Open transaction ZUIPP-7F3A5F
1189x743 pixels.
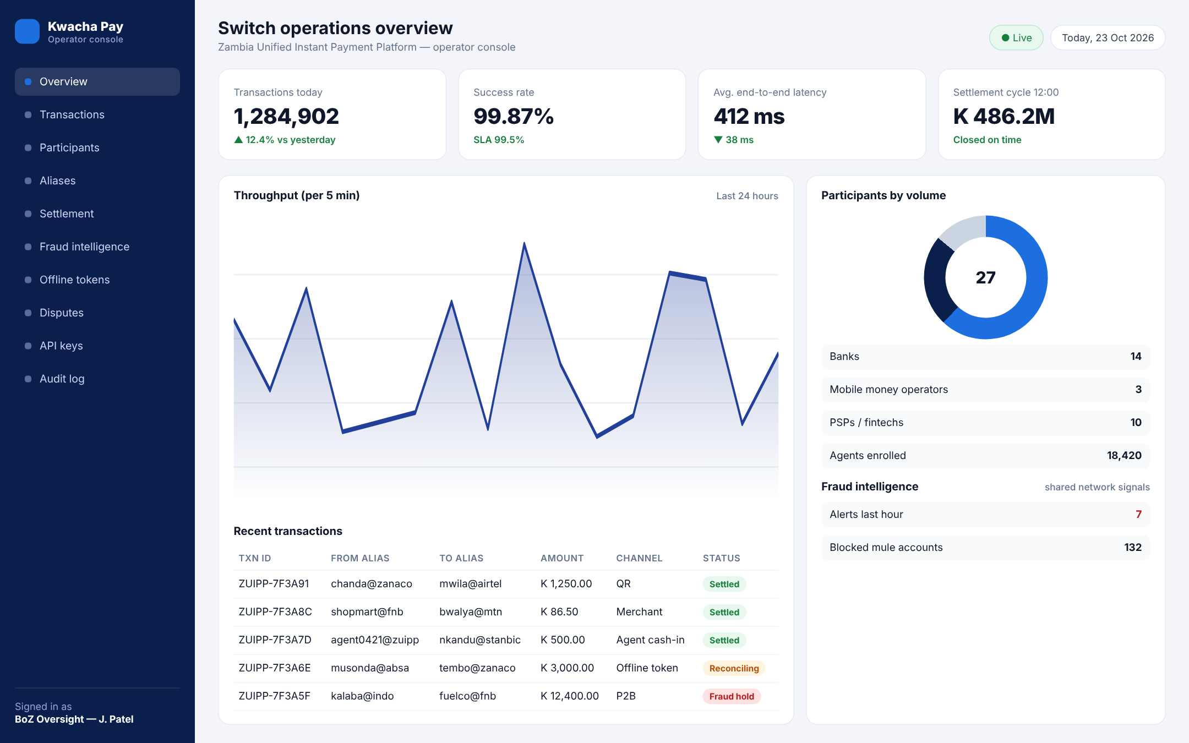pyautogui.click(x=274, y=696)
